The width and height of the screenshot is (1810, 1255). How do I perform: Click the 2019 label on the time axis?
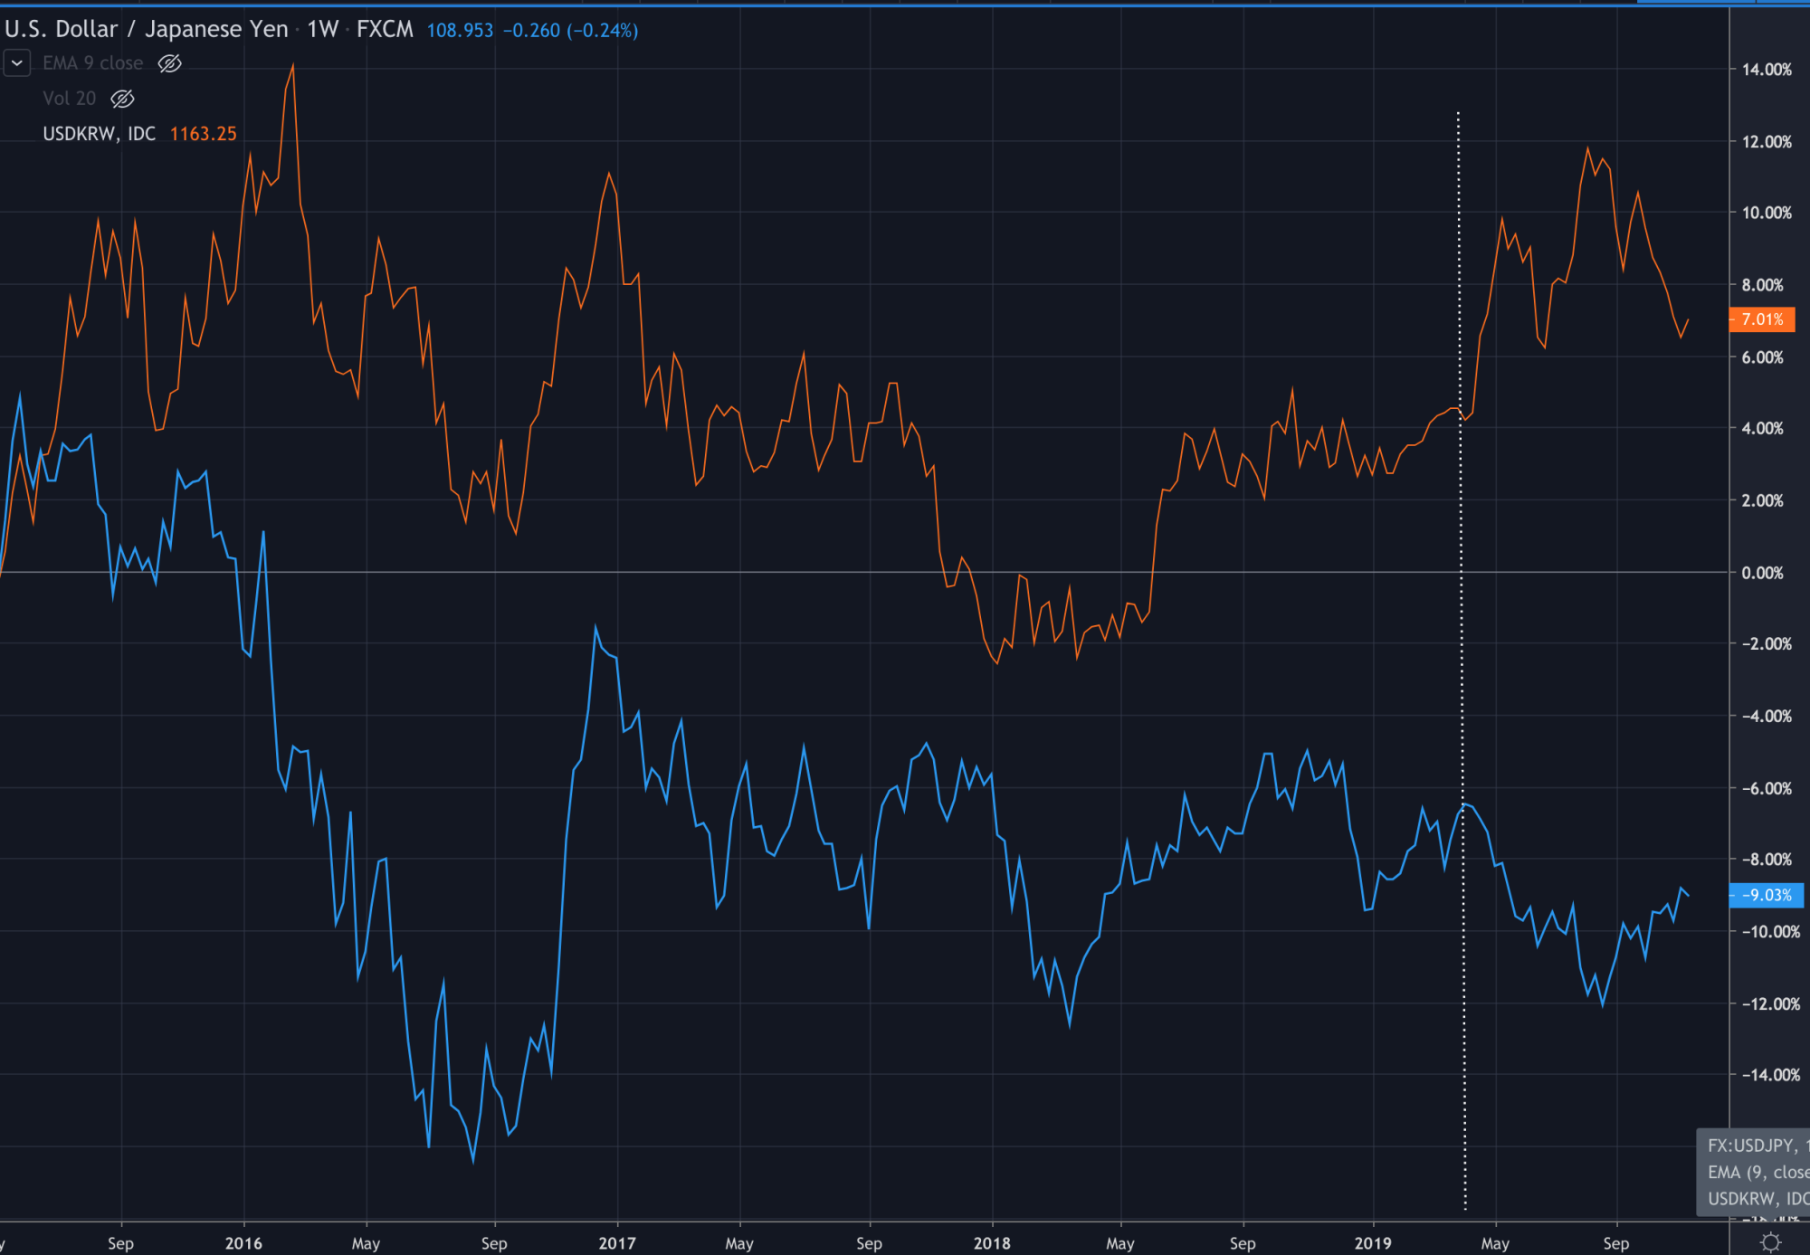point(1373,1243)
